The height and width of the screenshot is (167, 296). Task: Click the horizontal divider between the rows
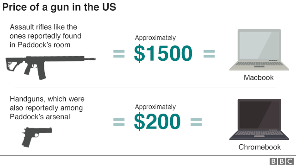coord(145,88)
